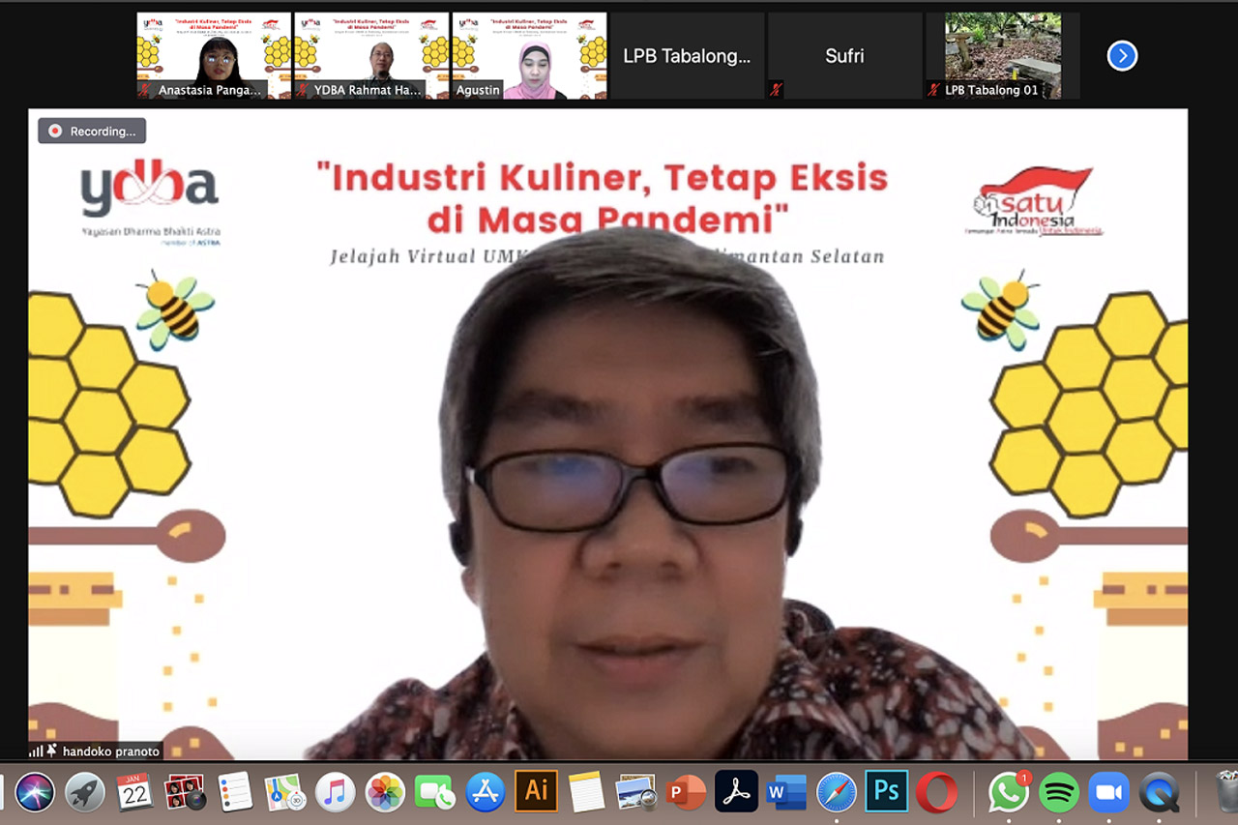1238x825 pixels.
Task: Click the Recording indicator
Action: click(93, 131)
